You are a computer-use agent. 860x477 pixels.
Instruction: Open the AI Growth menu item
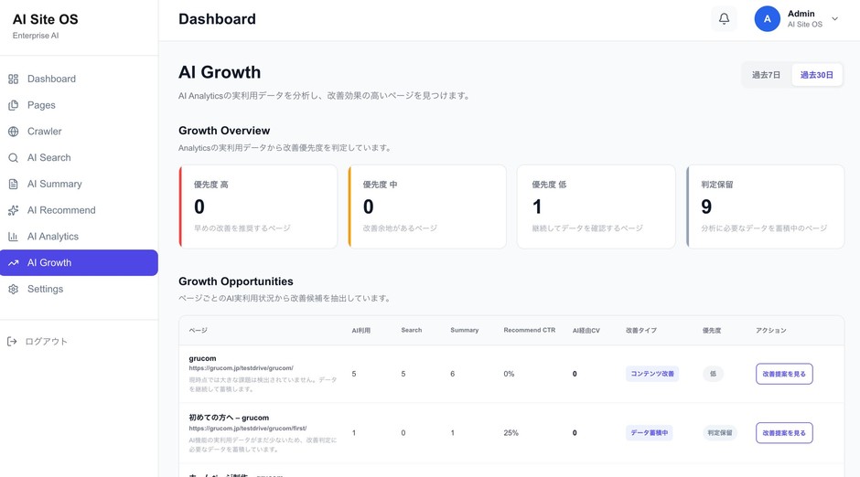tap(79, 263)
